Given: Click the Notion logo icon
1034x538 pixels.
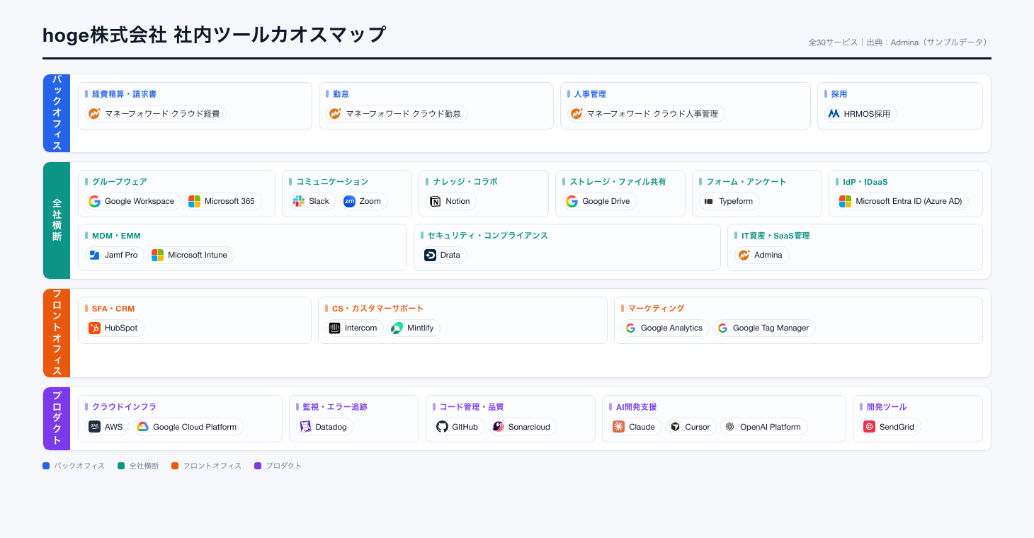Looking at the screenshot, I should (436, 201).
